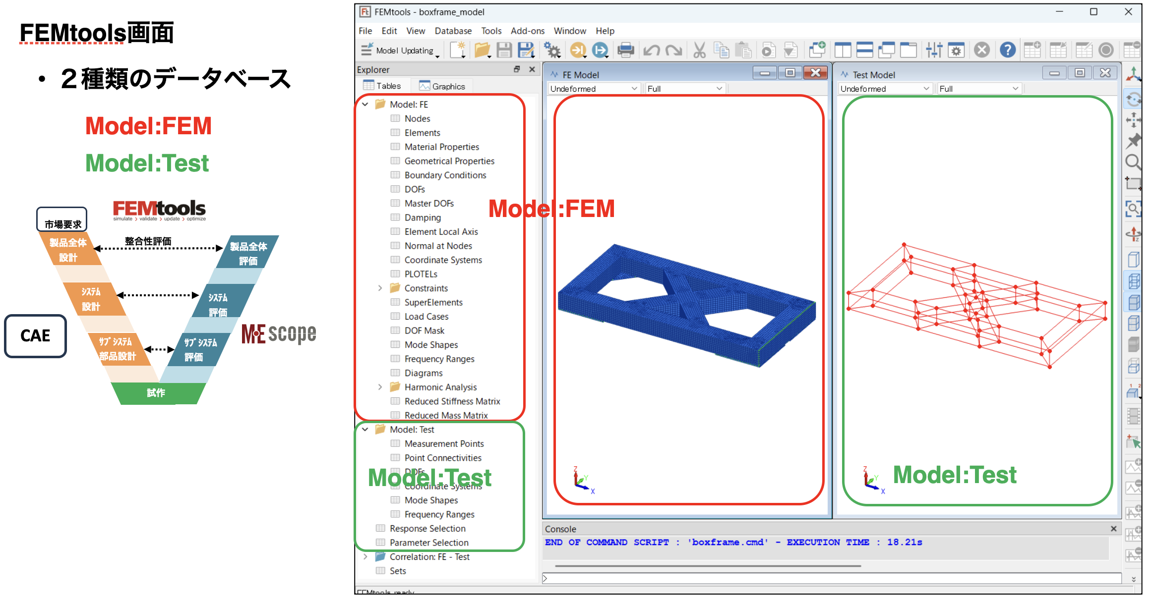1153x601 pixels.
Task: Open the Test Model Full dropdown
Action: tap(979, 89)
